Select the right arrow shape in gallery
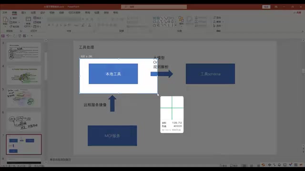This screenshot has height=171, width=305. (169, 22)
